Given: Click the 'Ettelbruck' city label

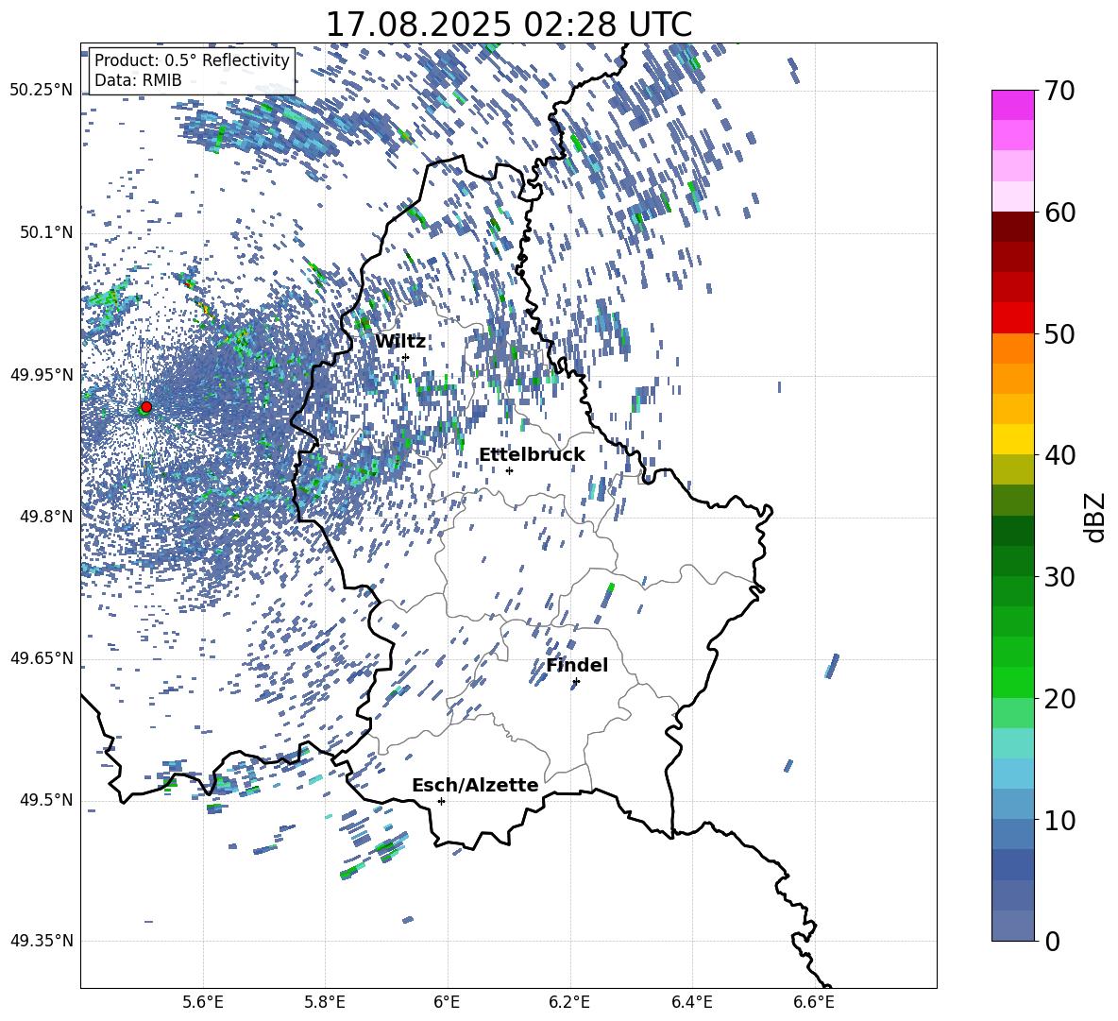Looking at the screenshot, I should click(532, 455).
